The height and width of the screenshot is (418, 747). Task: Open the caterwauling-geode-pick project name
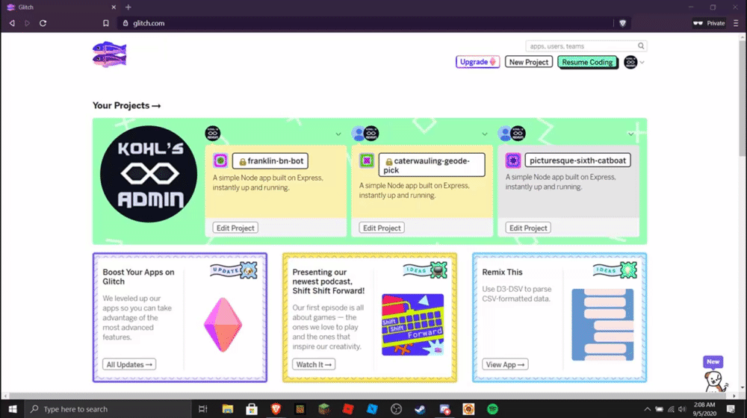pos(432,165)
